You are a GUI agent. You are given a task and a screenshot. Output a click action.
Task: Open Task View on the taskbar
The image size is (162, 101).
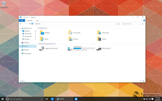point(47,99)
